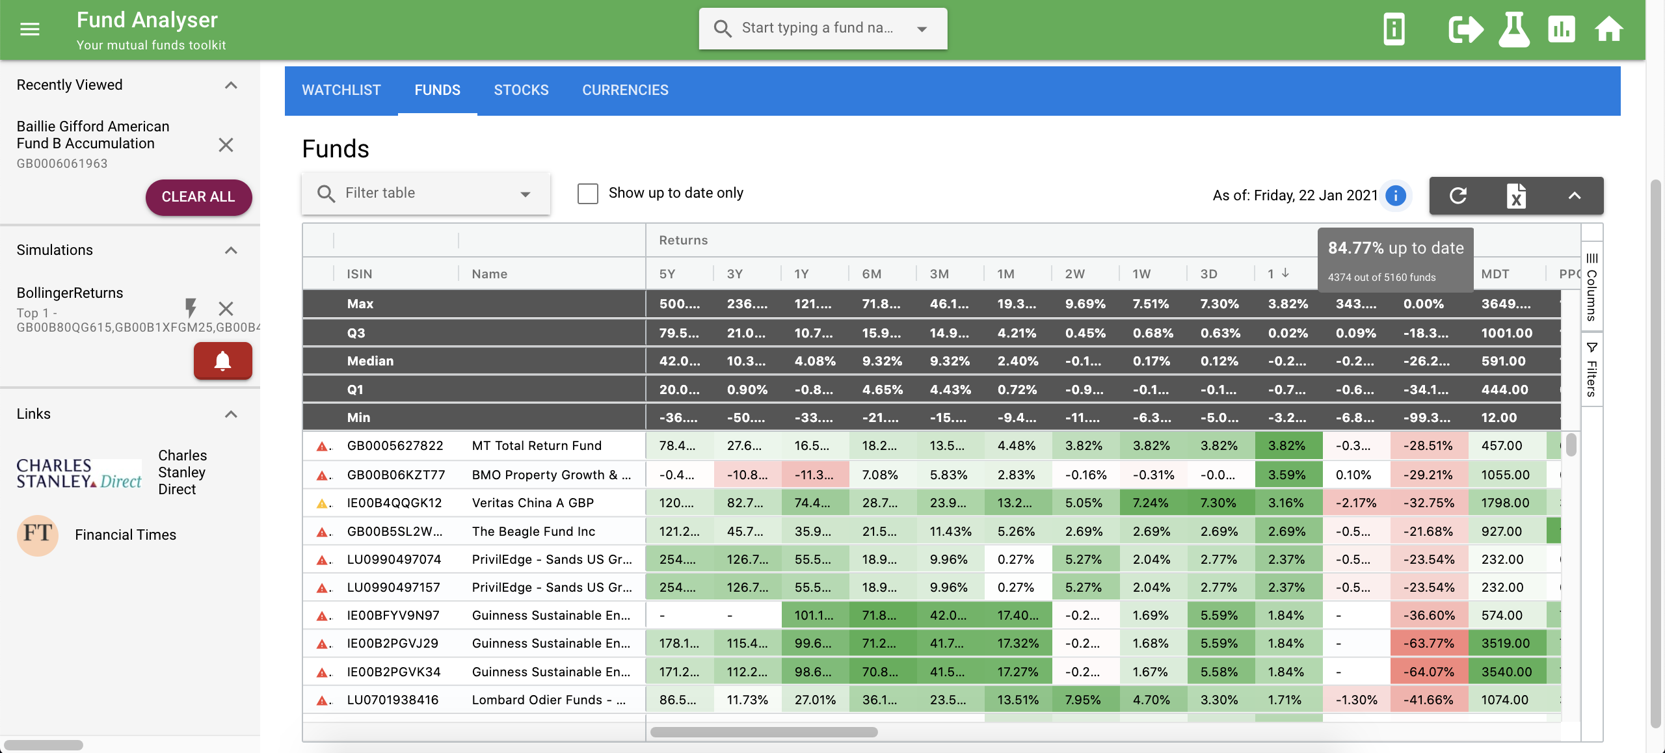
Task: Open Charles Stanley Direct link
Action: [183, 473]
